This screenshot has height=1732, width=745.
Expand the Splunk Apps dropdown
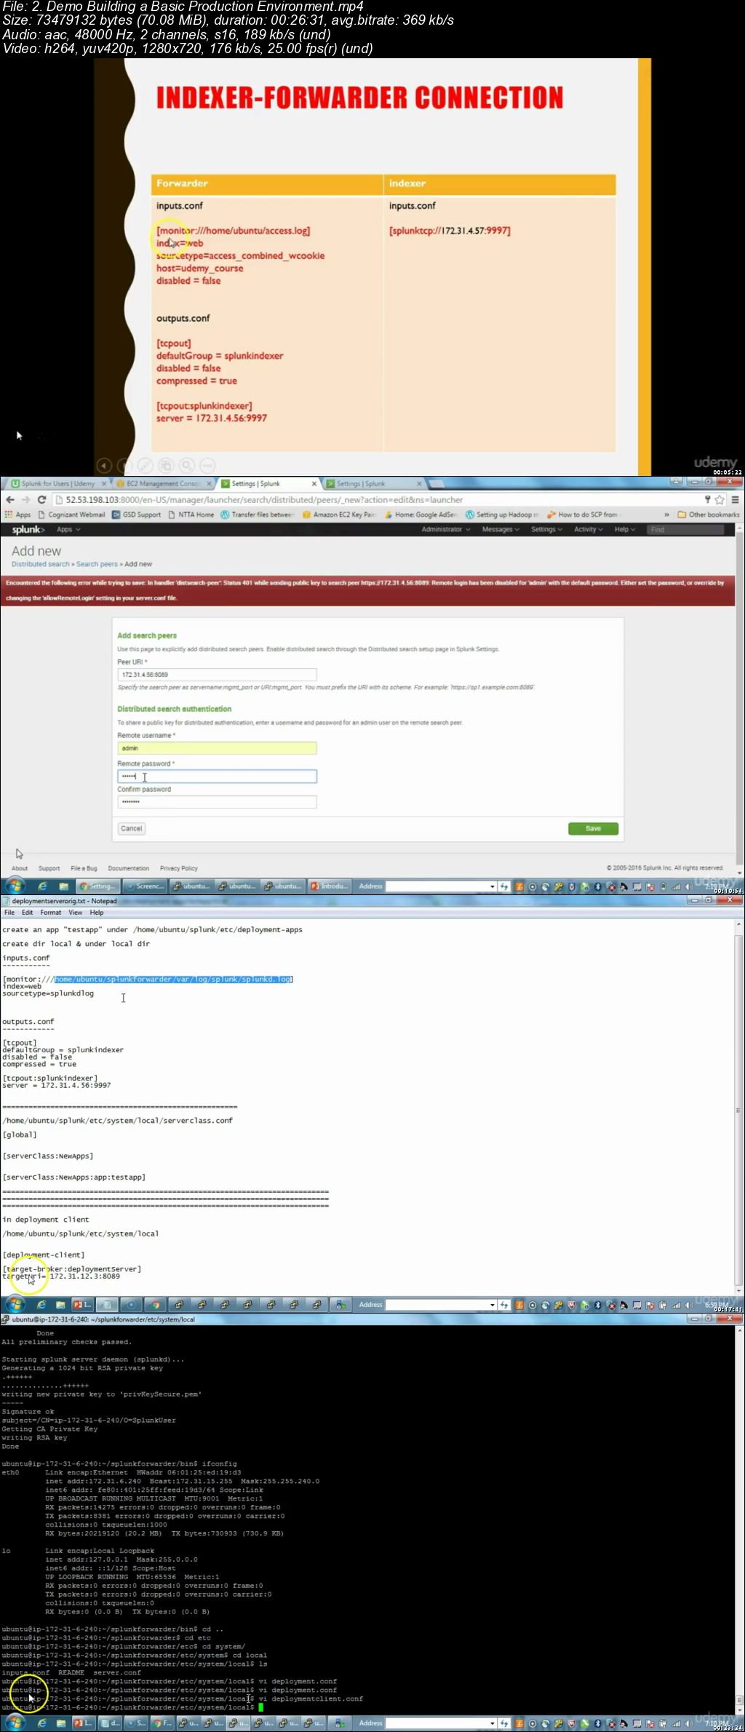point(68,530)
